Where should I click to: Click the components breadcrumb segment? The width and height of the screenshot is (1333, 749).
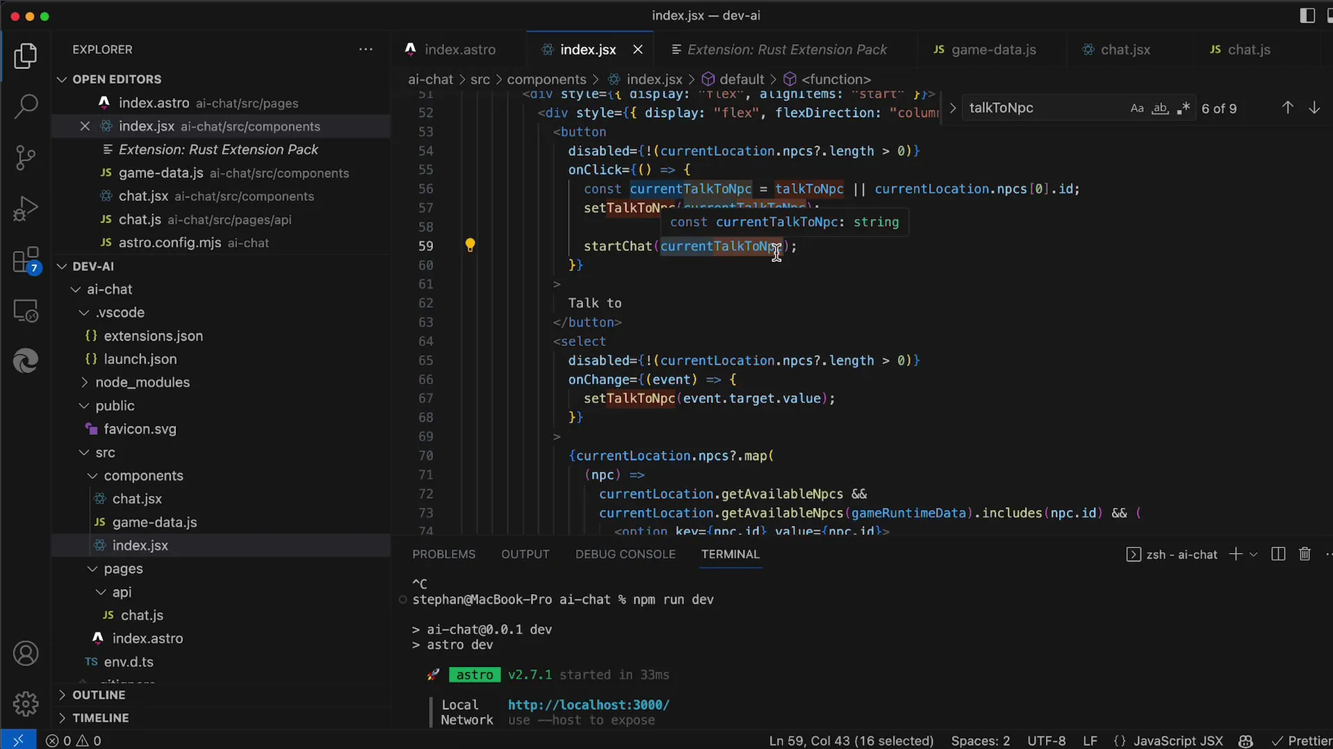tap(546, 79)
